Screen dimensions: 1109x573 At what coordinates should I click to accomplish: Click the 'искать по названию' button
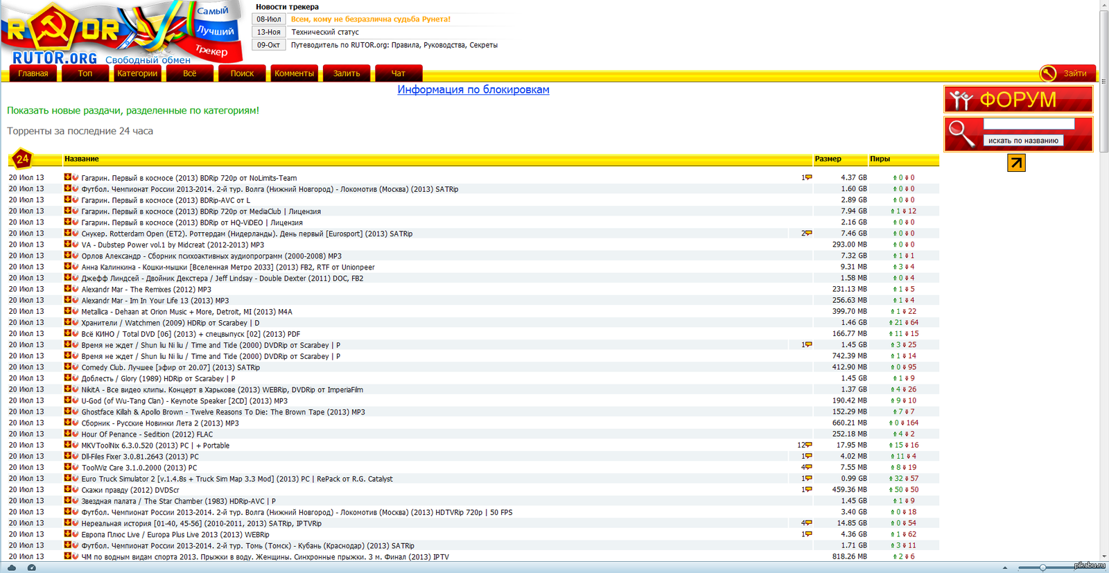point(1023,141)
